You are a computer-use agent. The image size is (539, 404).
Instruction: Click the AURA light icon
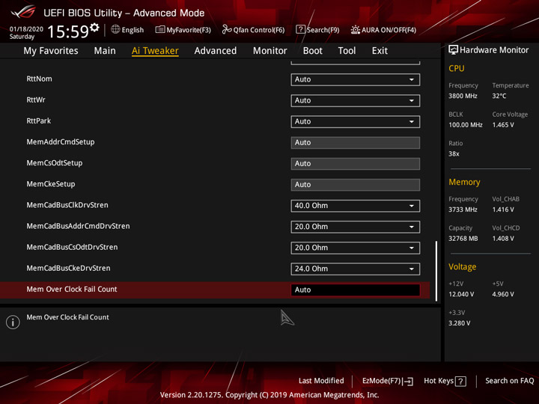pos(355,29)
